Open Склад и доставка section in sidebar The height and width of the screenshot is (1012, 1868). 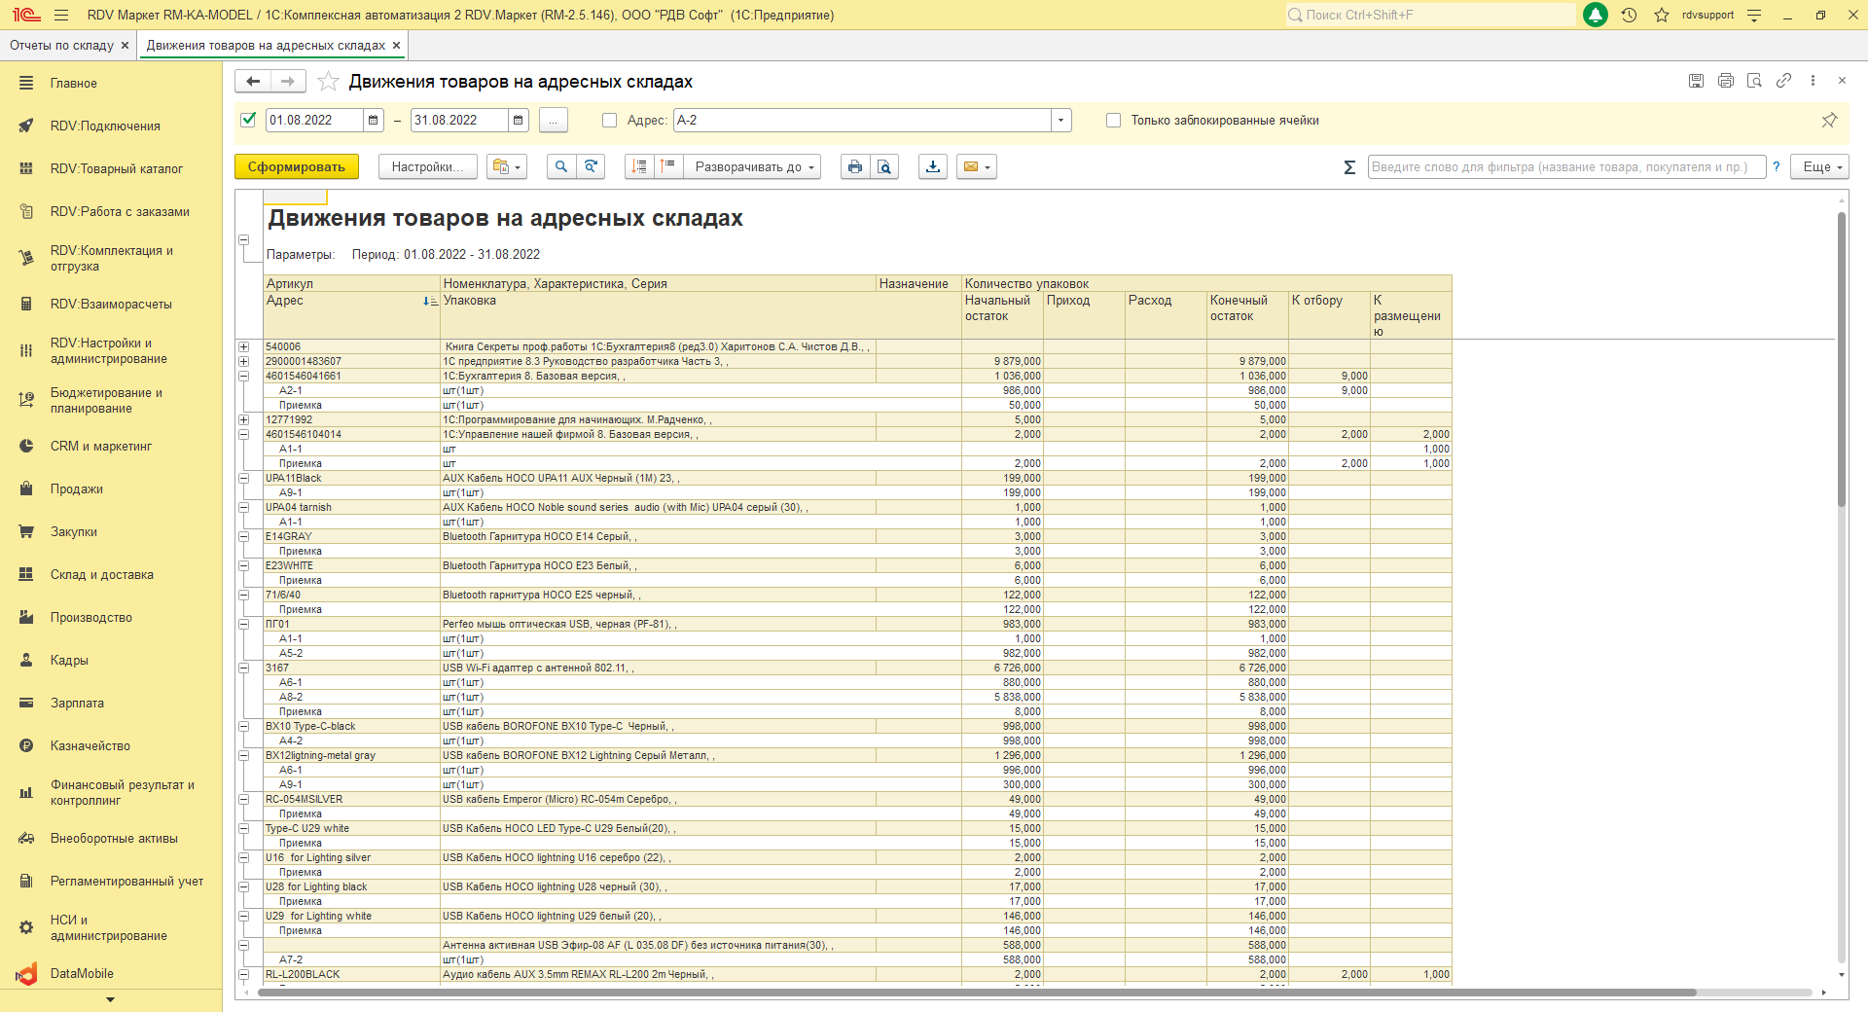click(101, 575)
